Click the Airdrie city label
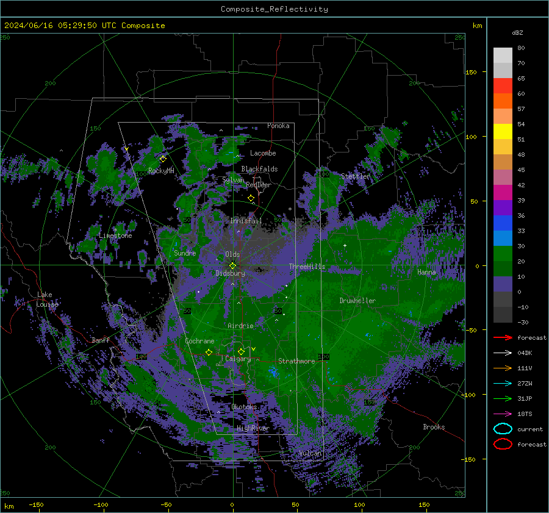 [240, 326]
